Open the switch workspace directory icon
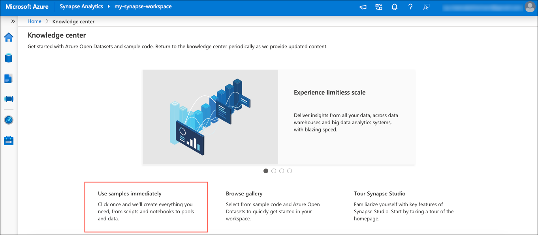The height and width of the screenshot is (235, 538). coord(379,7)
